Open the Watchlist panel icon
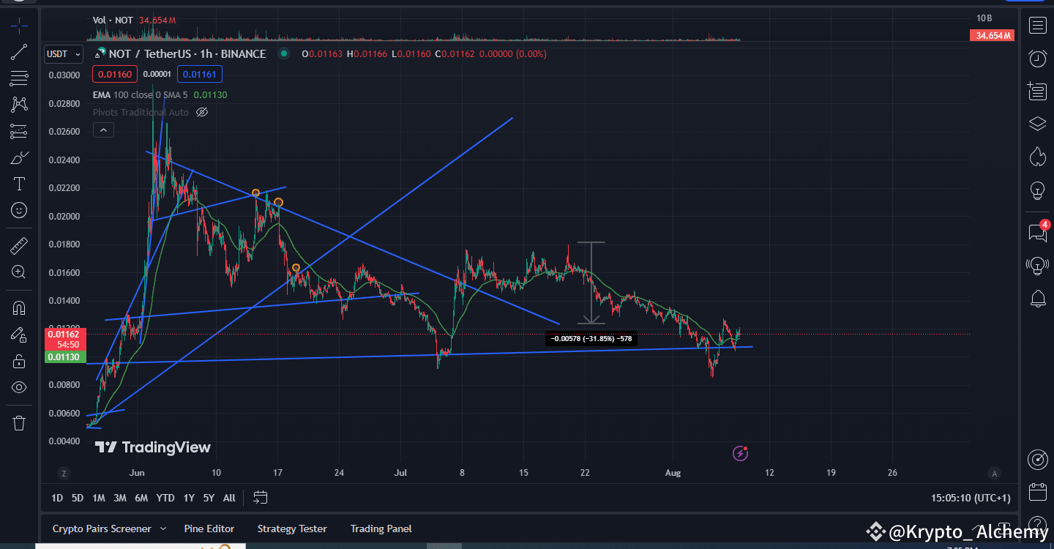This screenshot has height=549, width=1054. [1037, 25]
